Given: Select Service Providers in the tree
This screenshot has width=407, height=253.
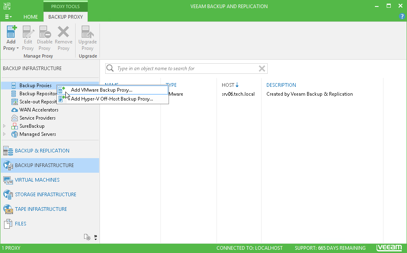Looking at the screenshot, I should (37, 118).
